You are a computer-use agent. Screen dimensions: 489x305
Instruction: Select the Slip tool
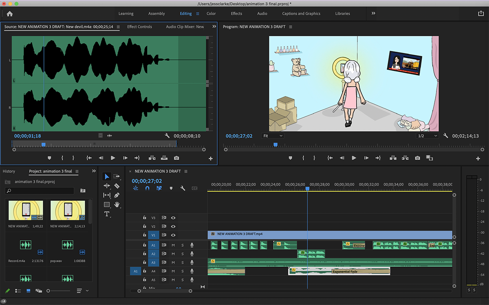point(107,195)
